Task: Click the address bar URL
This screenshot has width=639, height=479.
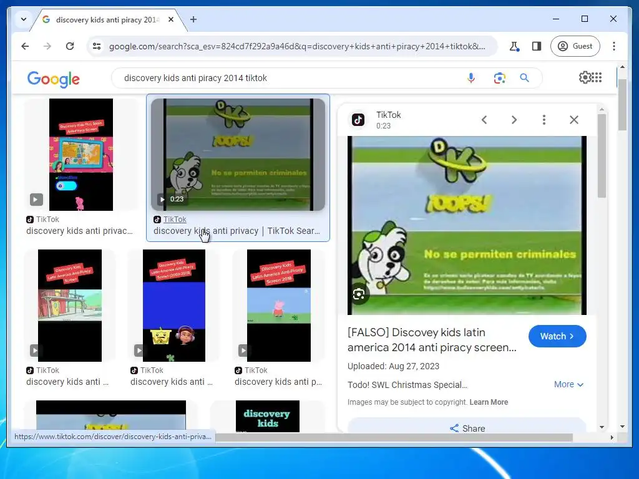Action: [x=296, y=46]
